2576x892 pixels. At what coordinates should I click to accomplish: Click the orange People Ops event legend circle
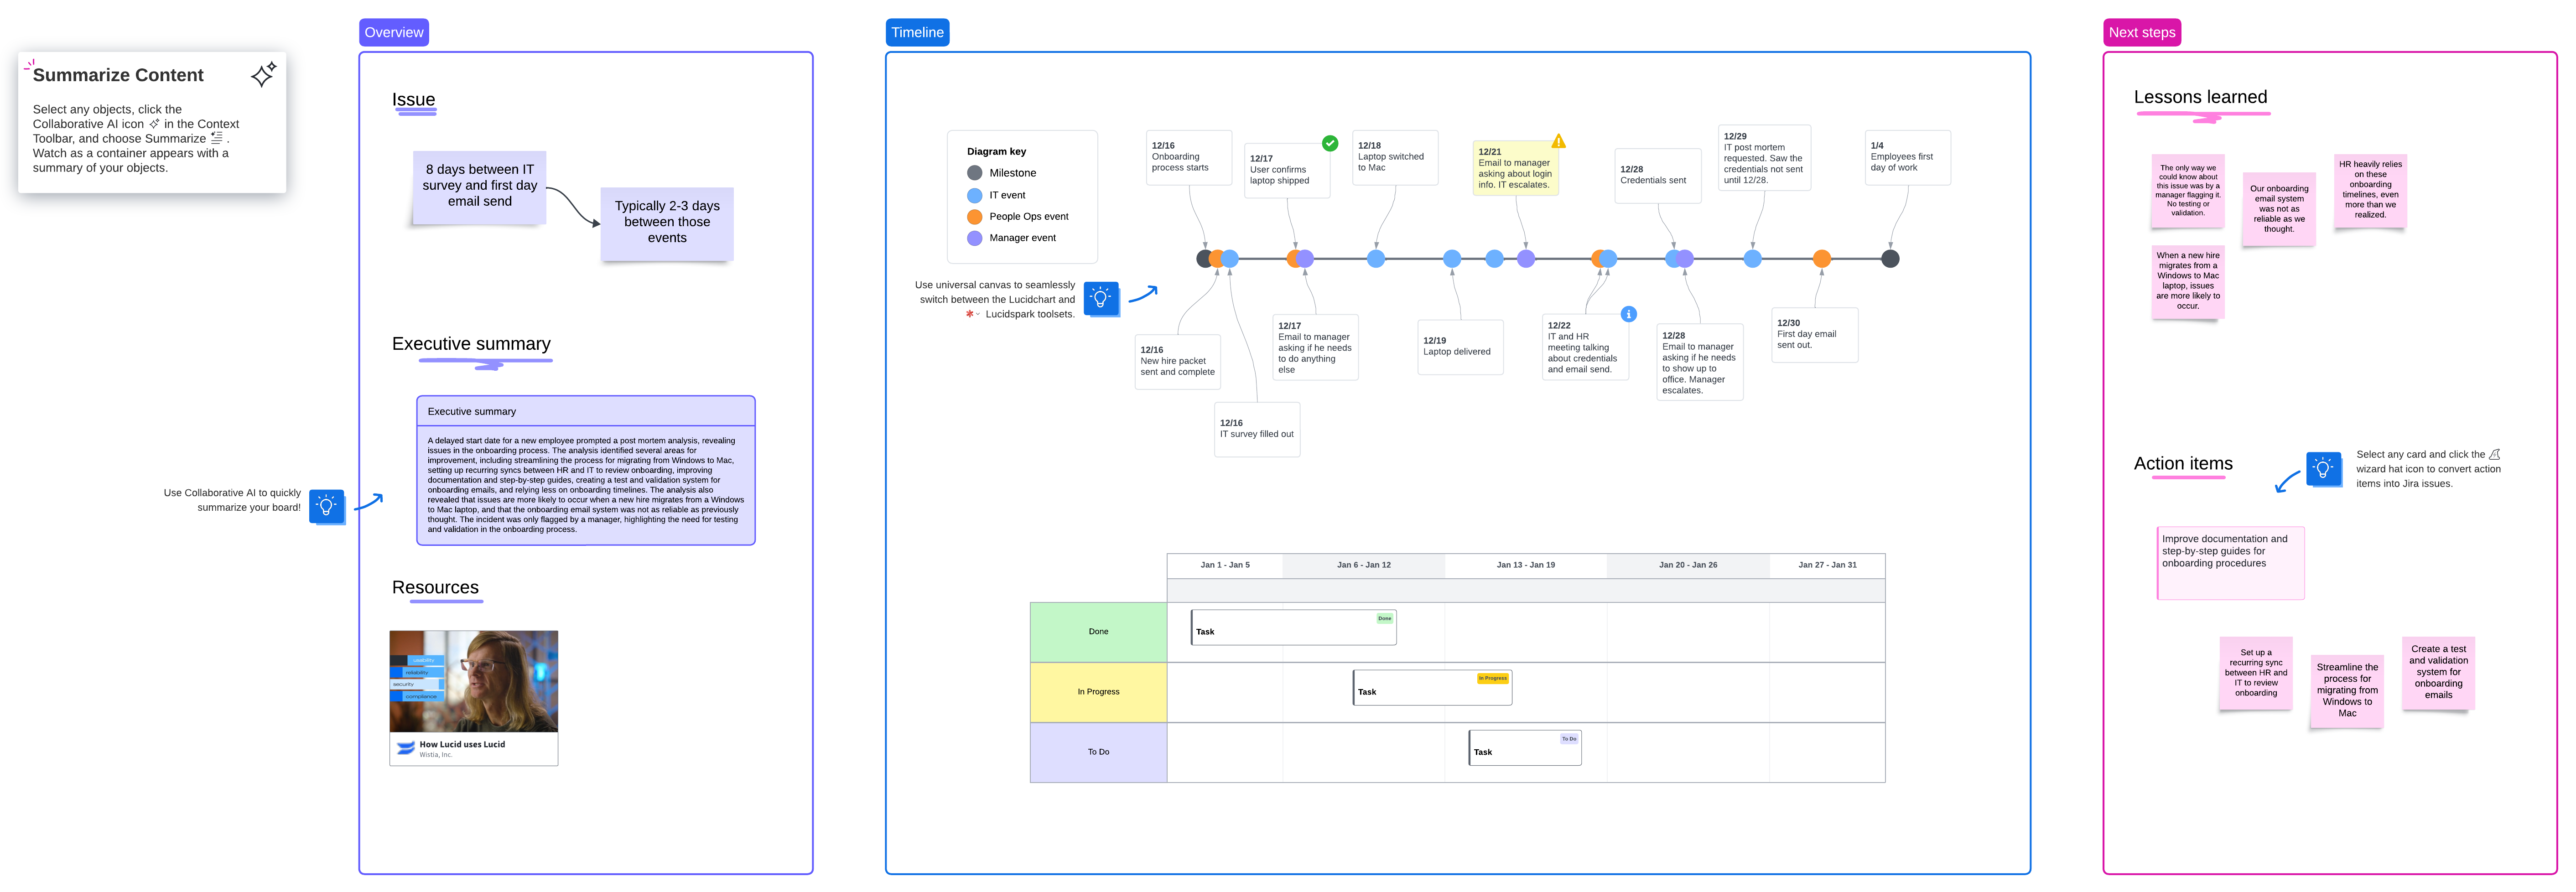tap(974, 216)
